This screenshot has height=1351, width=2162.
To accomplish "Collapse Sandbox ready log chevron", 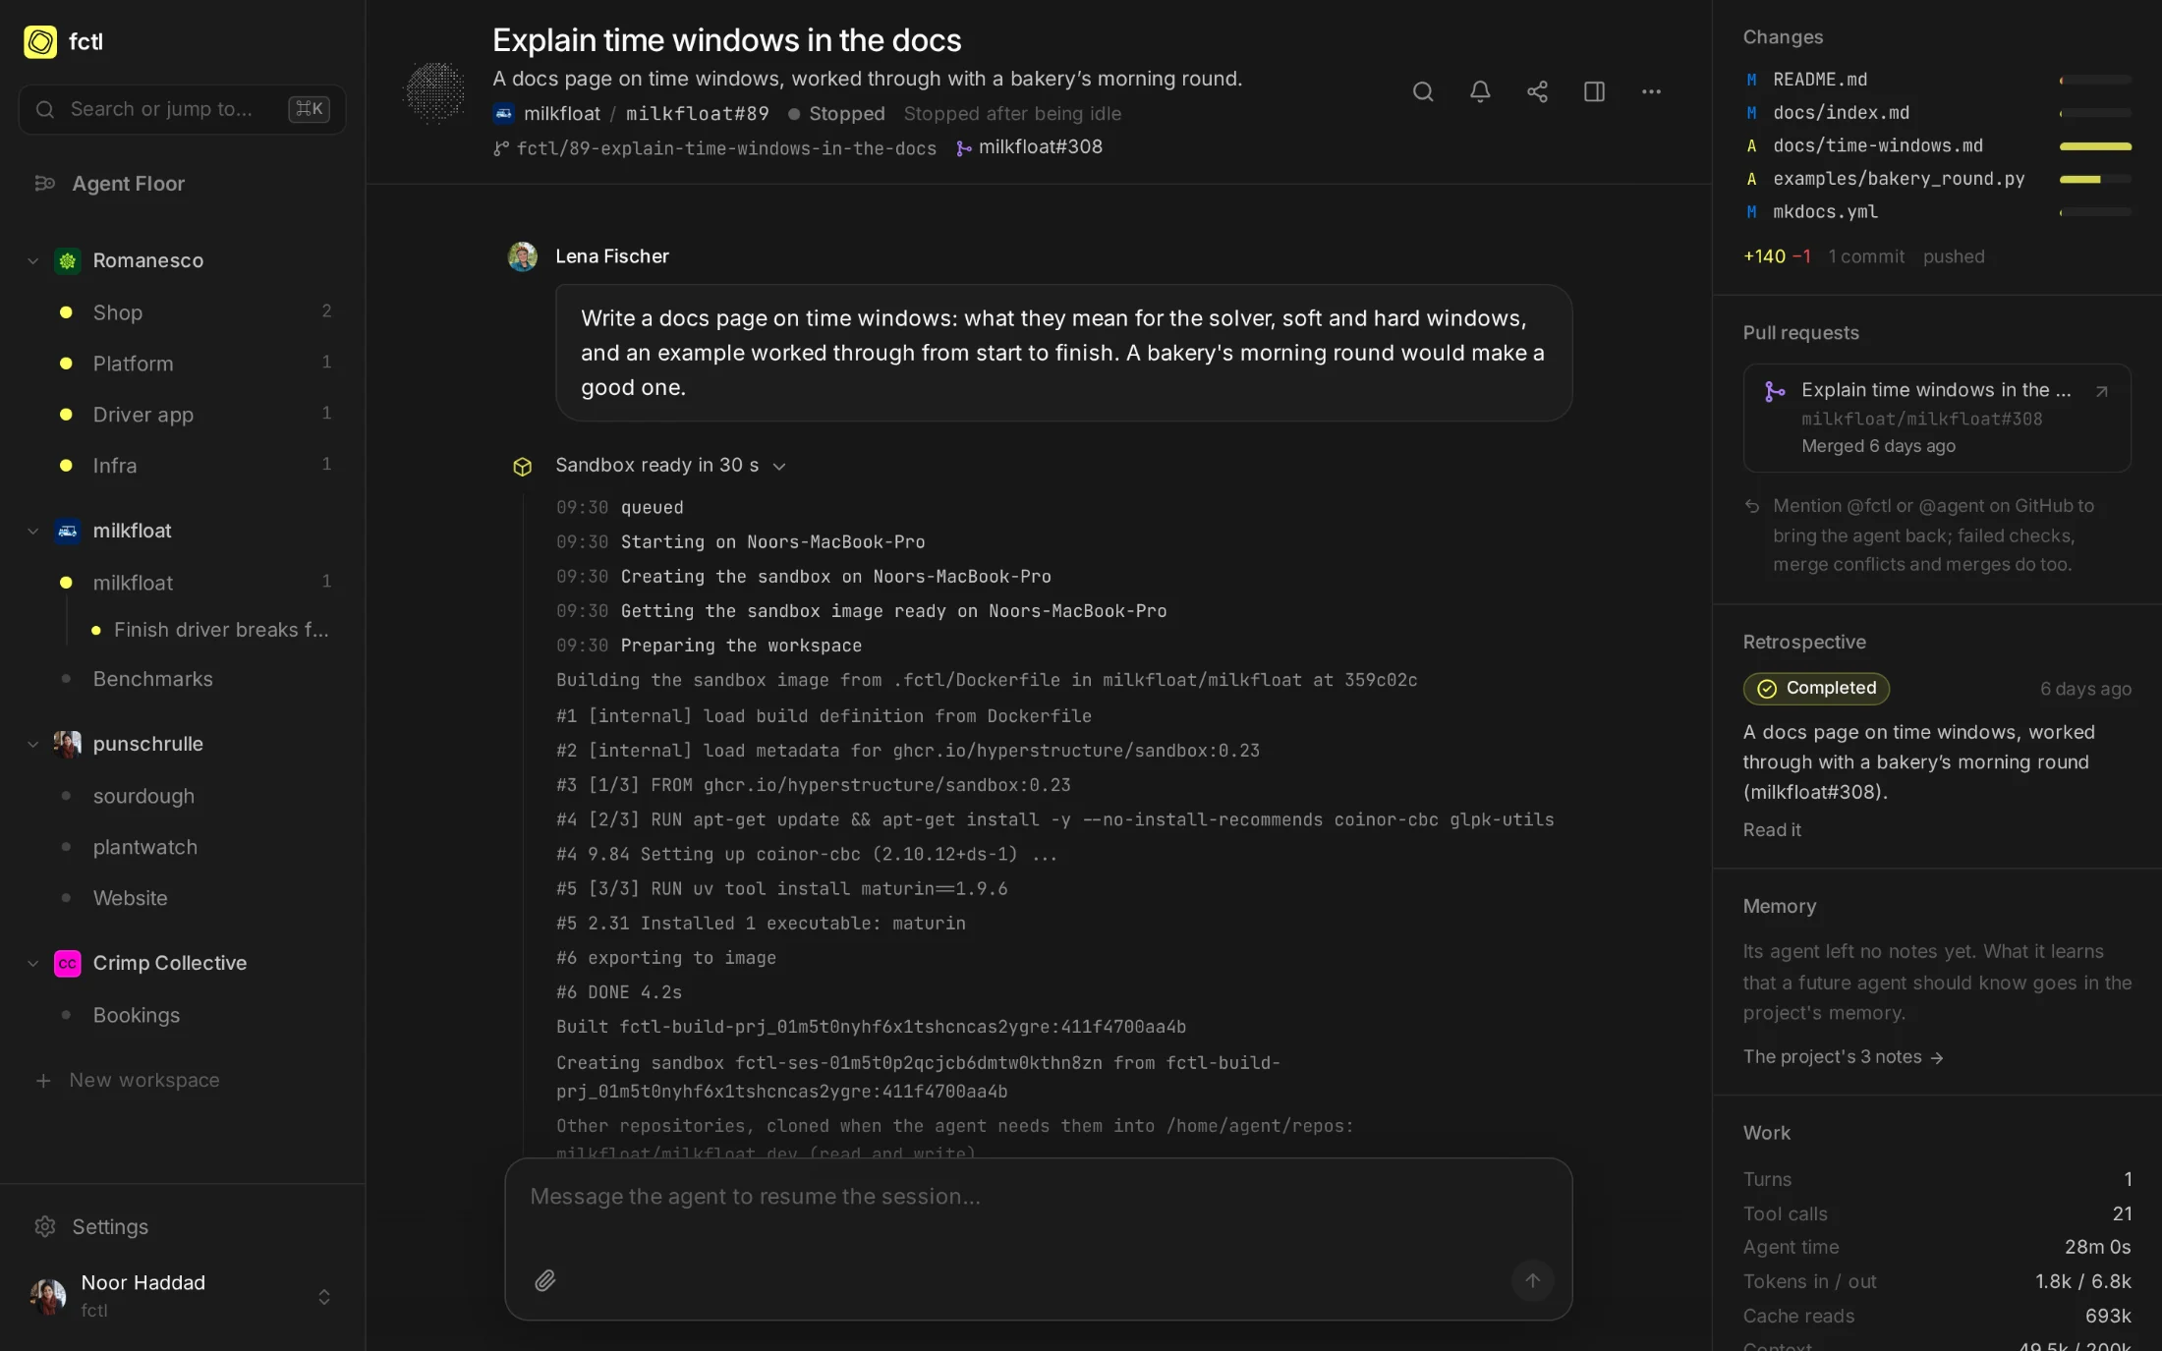I will [779, 466].
